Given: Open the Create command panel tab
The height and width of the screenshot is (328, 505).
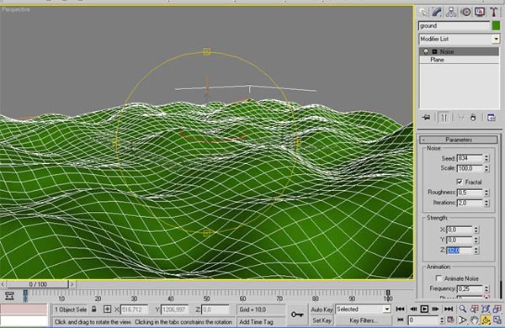Looking at the screenshot, I should pyautogui.click(x=423, y=13).
